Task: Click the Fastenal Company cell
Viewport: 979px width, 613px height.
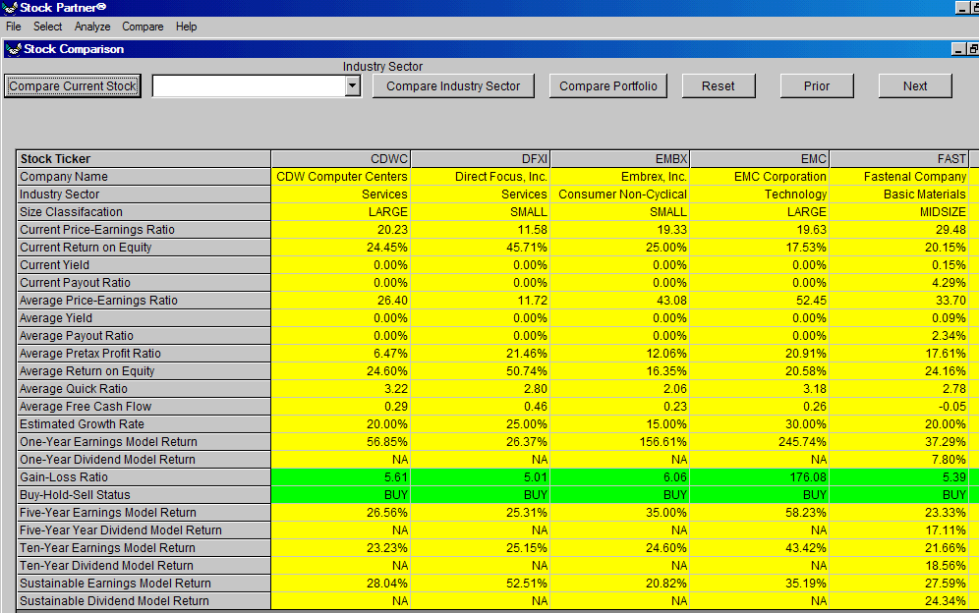Action: click(x=899, y=177)
